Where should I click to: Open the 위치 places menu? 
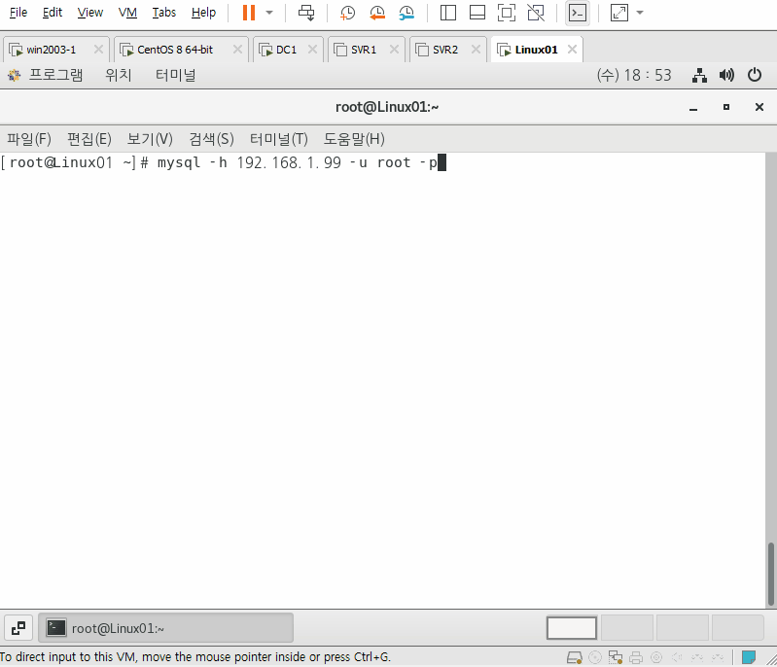(x=118, y=75)
